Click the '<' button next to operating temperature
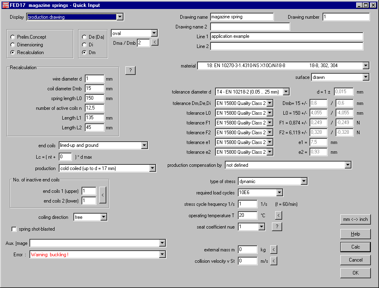This screenshot has width=379, height=288. pos(278,215)
